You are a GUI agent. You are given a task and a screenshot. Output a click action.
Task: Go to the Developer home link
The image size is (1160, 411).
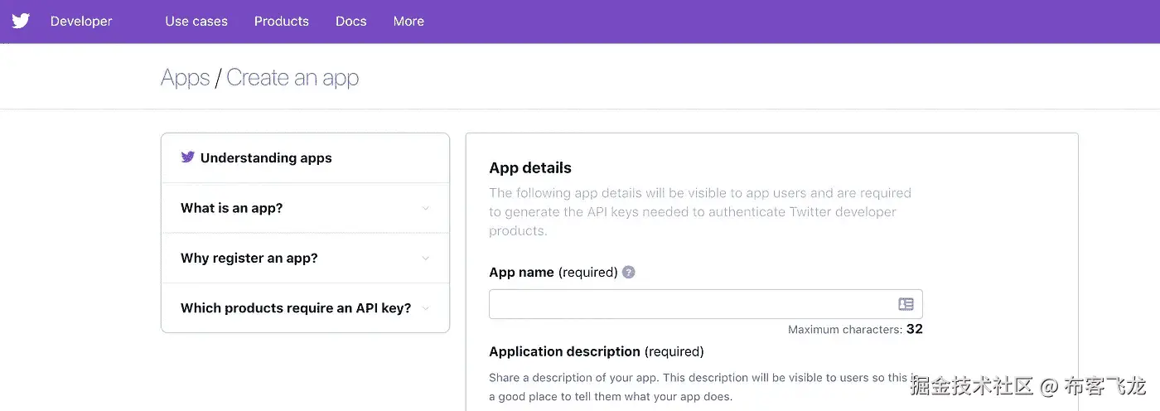[x=81, y=22]
